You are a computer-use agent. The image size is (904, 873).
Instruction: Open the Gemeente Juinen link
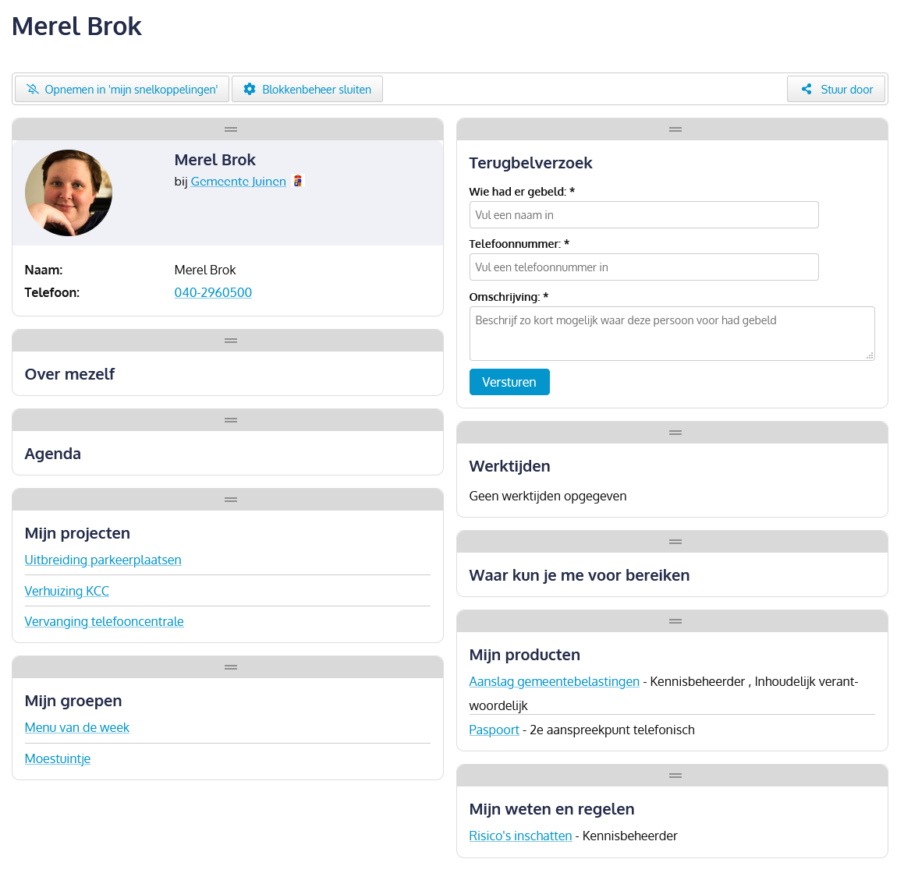(x=238, y=182)
